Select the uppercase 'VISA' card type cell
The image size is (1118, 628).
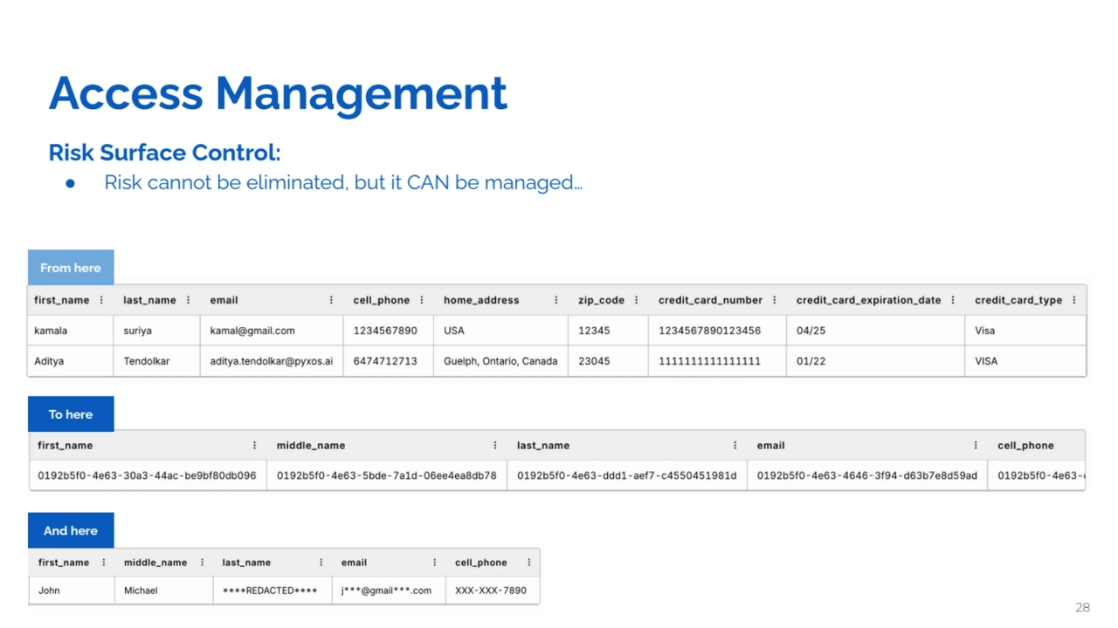tap(1025, 361)
